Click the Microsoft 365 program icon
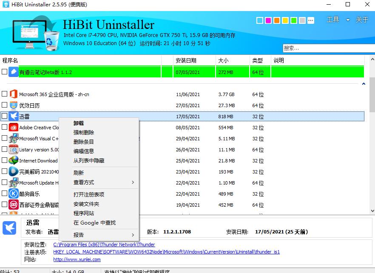Viewport: 375px width, 273px height. coord(13,94)
